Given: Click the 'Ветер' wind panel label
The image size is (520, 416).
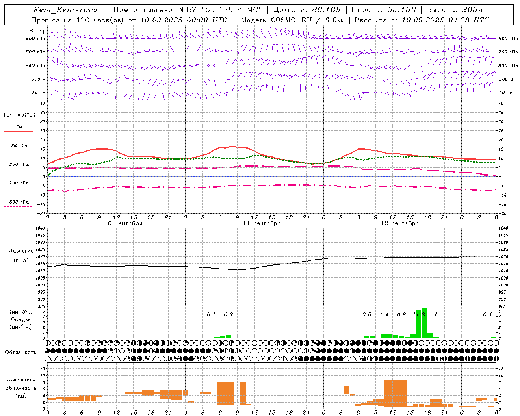Looking at the screenshot, I should (37, 31).
